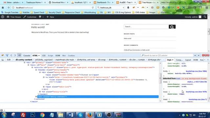Viewport: 210px width, 118px height.
Task: Open FileZilla from the taskbar
Action: click(x=23, y=115)
